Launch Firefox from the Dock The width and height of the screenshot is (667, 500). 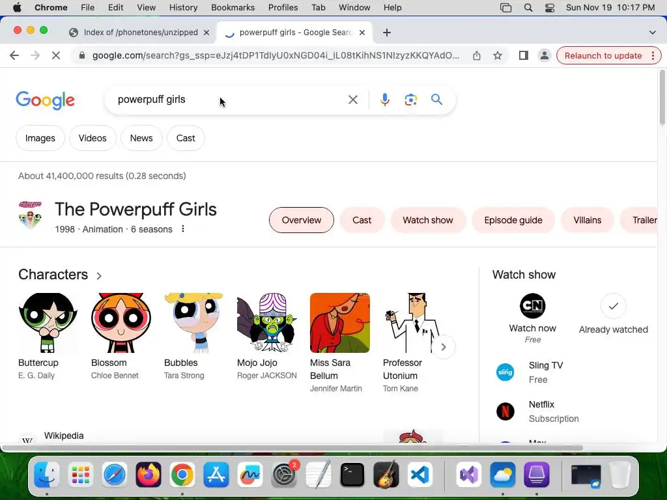click(x=149, y=475)
